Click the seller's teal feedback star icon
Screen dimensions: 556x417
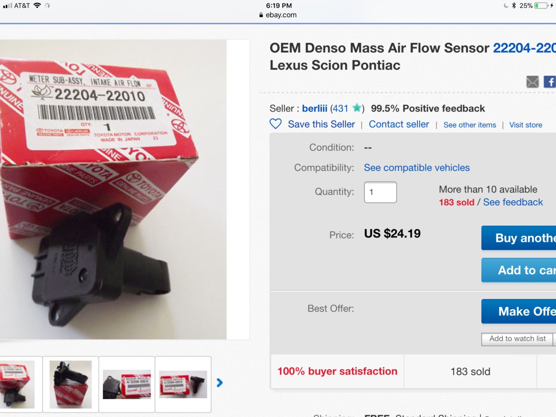coord(357,108)
